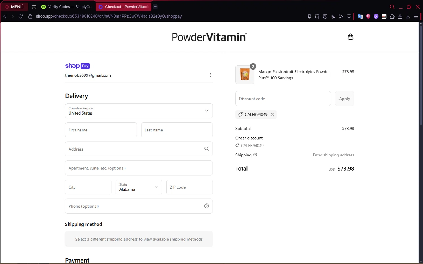Image resolution: width=423 pixels, height=264 pixels.
Task: Open the downloads icon
Action: pyautogui.click(x=408, y=17)
